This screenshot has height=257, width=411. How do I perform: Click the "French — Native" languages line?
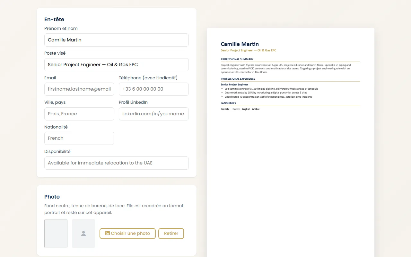point(240,109)
